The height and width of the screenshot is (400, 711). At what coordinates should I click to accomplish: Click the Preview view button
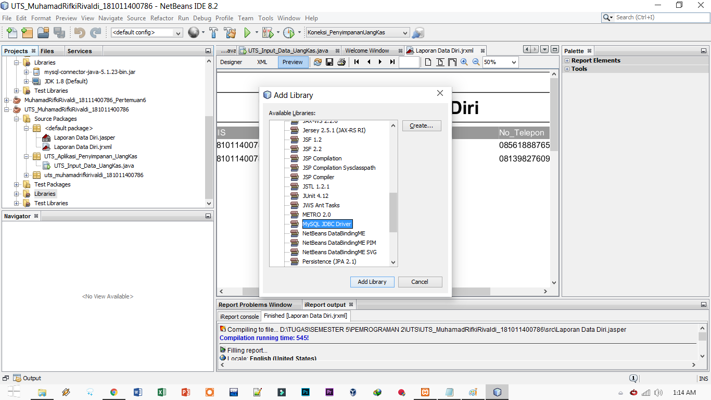(293, 62)
